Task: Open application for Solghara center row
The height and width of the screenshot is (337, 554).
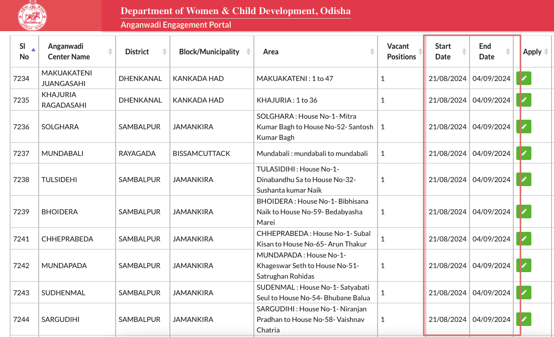Action: tap(524, 127)
